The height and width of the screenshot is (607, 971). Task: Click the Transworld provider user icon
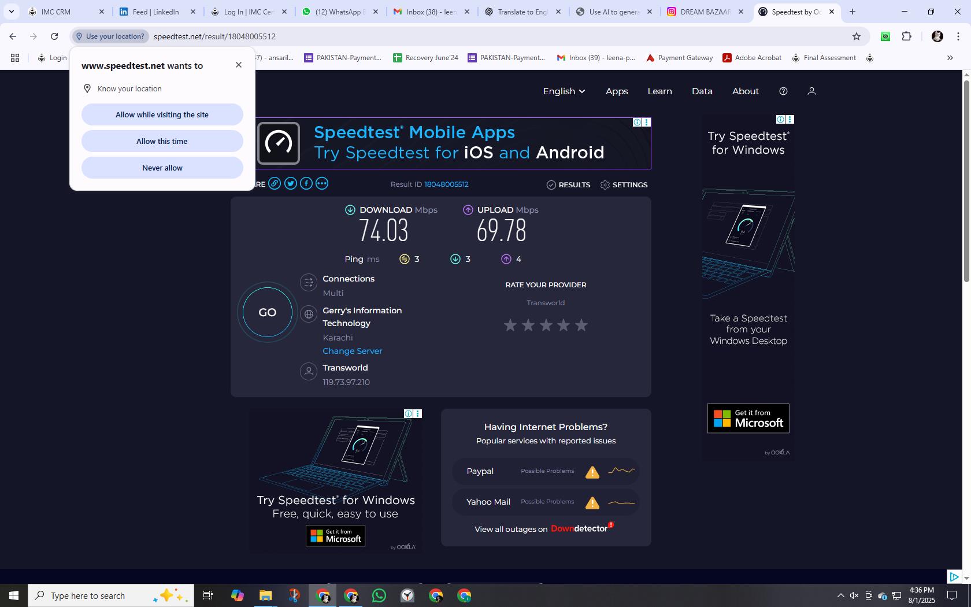pos(309,371)
